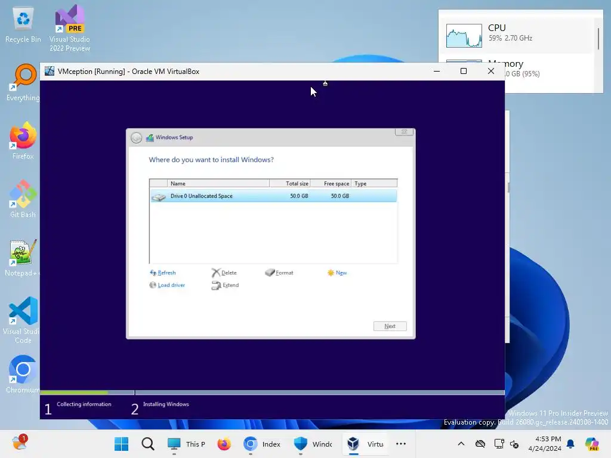Show more taskbar apps via ellipsis
611x458 pixels.
tap(401, 444)
